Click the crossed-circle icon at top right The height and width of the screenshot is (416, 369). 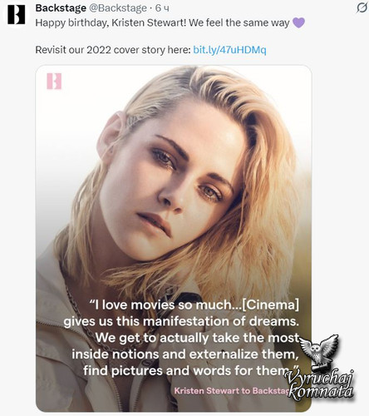click(362, 8)
